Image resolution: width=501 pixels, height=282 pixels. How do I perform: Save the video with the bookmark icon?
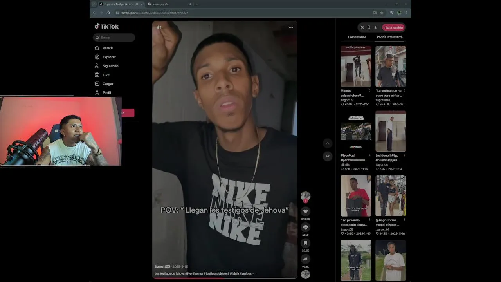(305, 243)
